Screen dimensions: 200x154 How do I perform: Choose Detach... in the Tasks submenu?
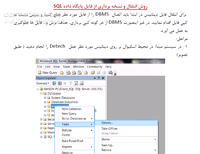[x=126, y=123]
